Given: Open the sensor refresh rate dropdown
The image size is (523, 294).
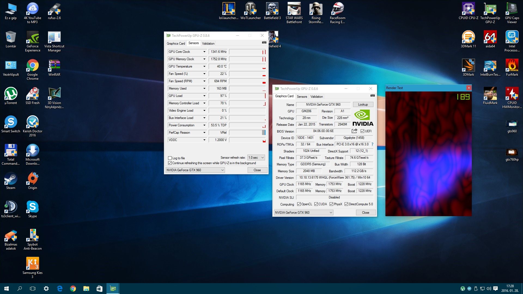Looking at the screenshot, I should point(256,158).
